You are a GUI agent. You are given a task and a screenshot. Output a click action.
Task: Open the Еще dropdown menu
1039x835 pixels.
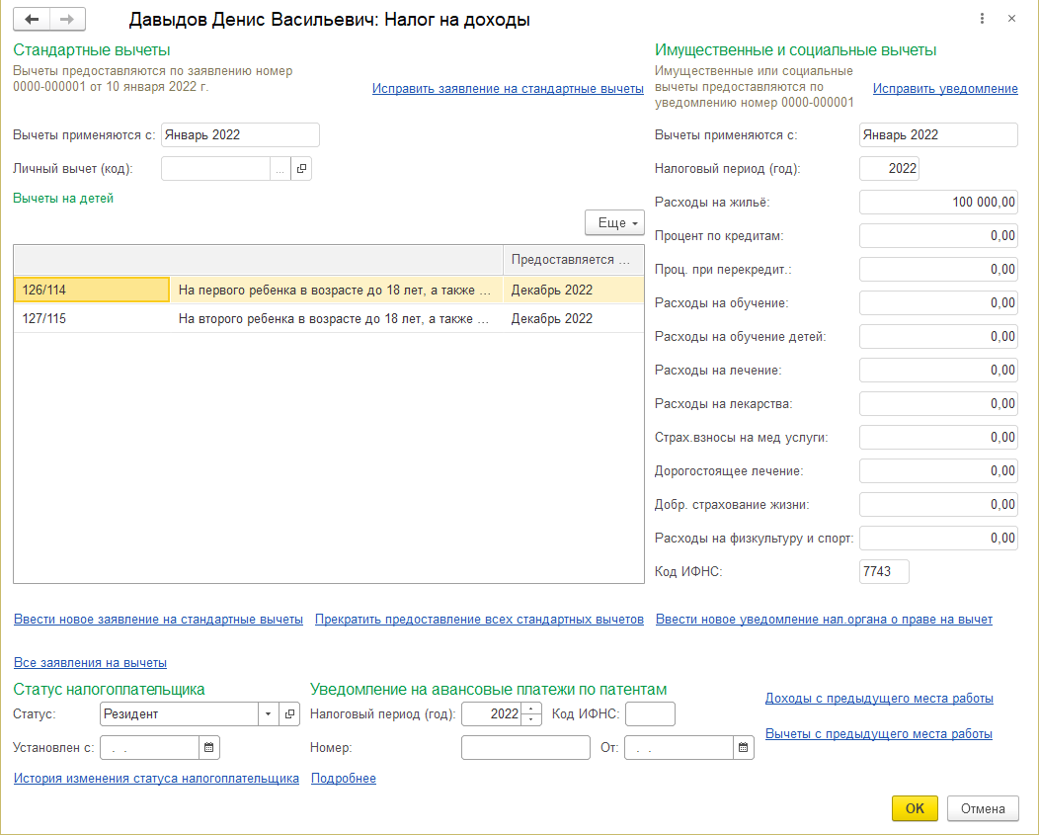(x=614, y=223)
